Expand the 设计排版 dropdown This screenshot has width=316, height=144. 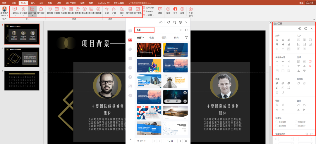coord(24,15)
